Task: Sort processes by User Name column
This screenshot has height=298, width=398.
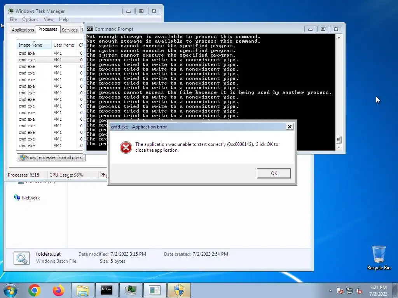Action: click(64, 45)
